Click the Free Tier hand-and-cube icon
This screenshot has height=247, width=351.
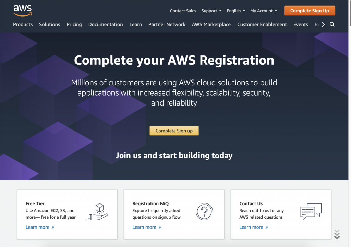pyautogui.click(x=98, y=212)
